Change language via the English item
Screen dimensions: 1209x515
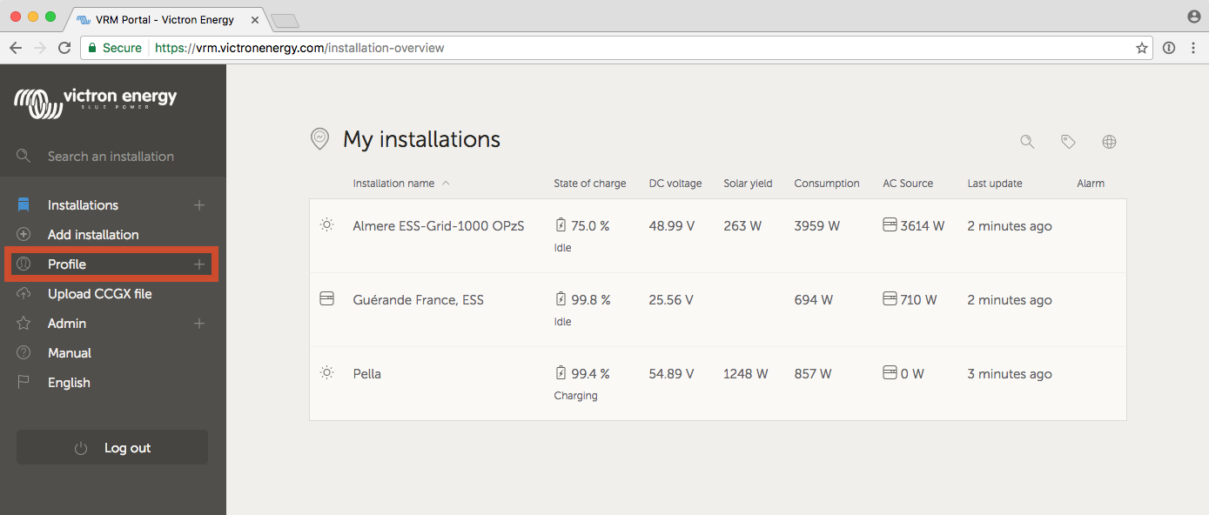click(69, 383)
